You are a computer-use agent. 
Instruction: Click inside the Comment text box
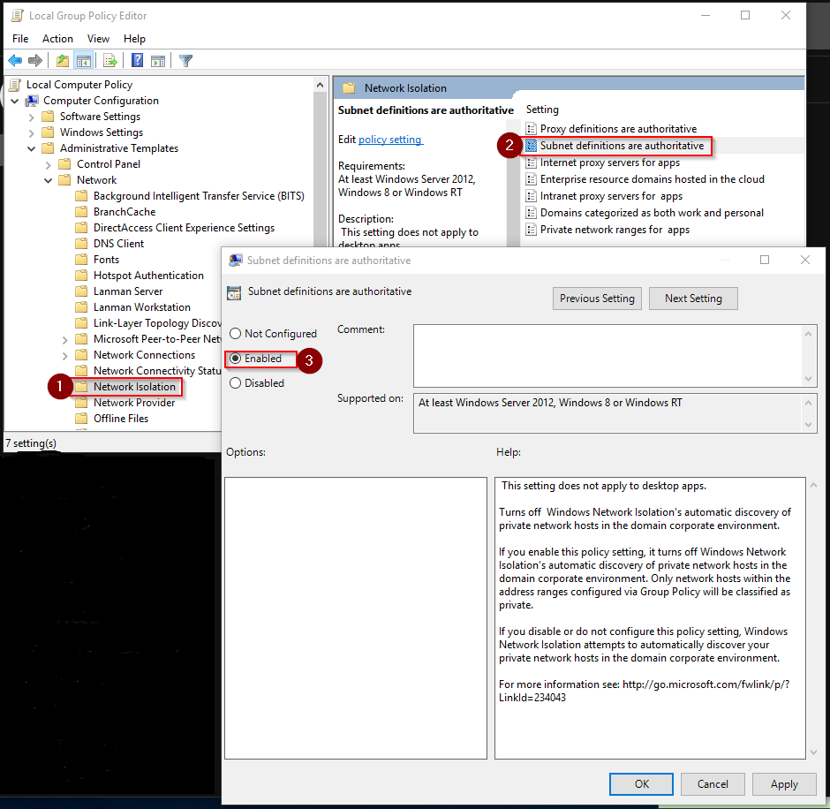(x=607, y=356)
